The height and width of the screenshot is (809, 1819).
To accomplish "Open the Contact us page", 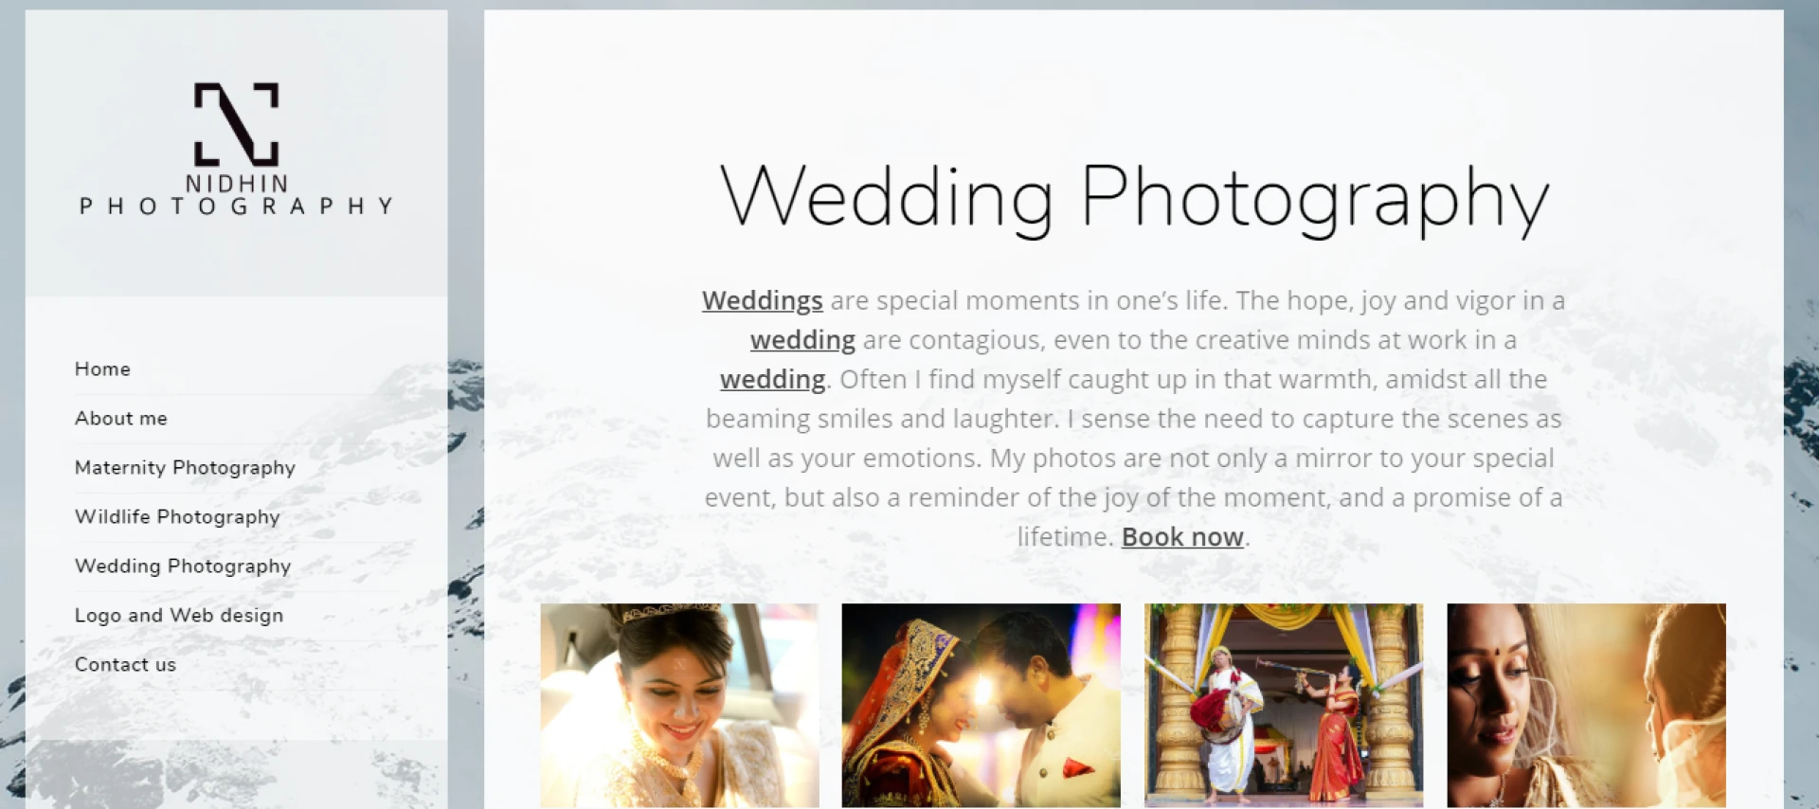I will 125,664.
